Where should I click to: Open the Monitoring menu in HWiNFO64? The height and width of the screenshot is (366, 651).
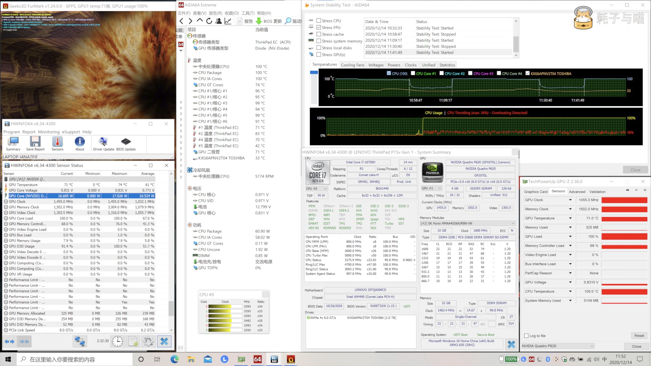tap(48, 132)
